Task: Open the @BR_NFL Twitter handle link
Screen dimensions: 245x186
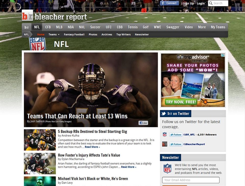Action: pos(189,135)
